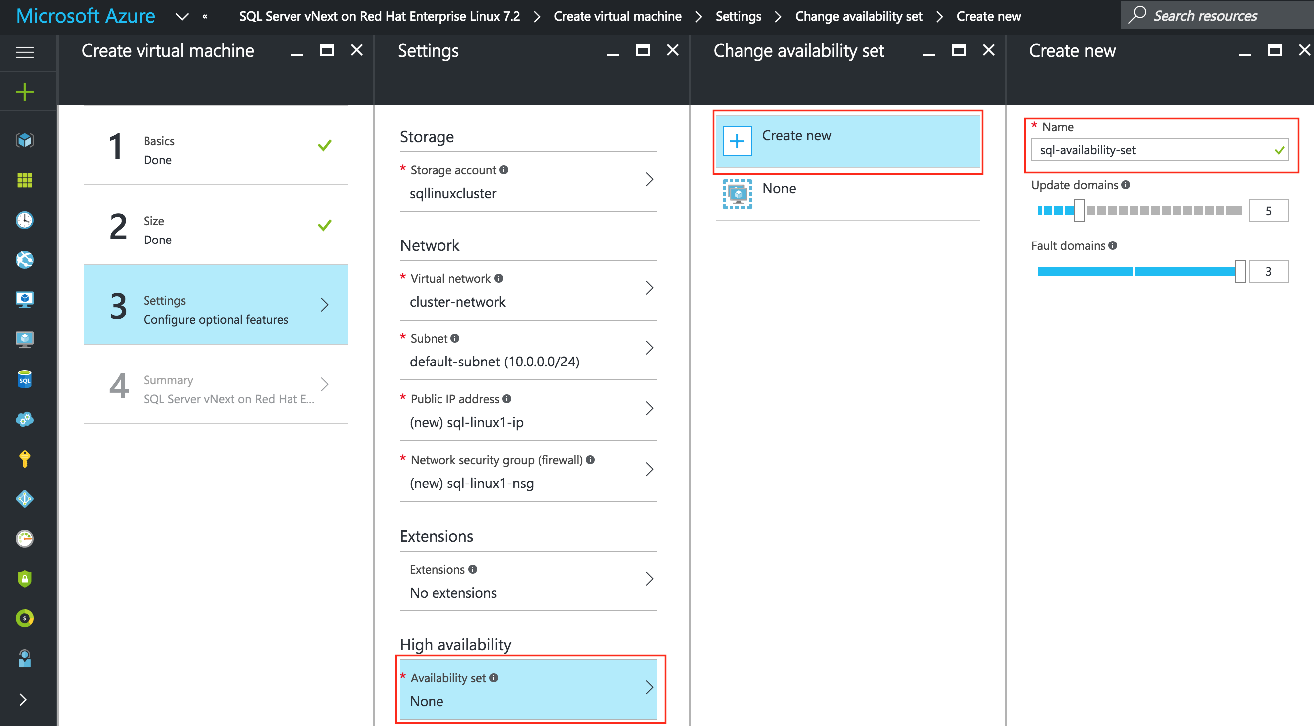Select the None availability set icon
This screenshot has height=726, width=1314.
(x=737, y=194)
